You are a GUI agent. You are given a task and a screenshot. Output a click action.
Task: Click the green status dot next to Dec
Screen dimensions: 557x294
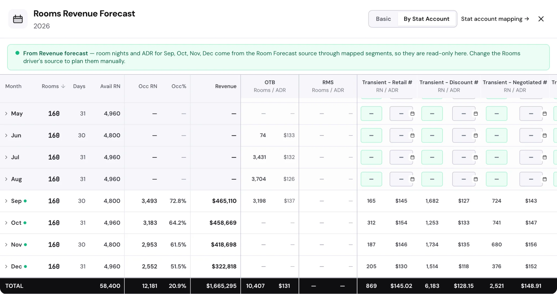click(25, 266)
